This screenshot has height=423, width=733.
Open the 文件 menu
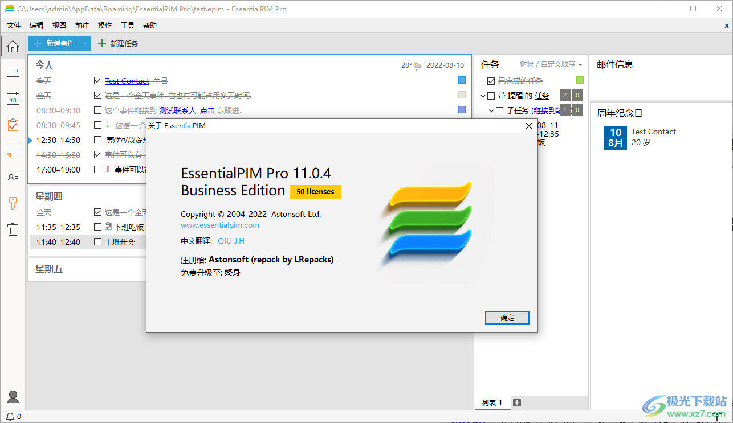point(14,26)
